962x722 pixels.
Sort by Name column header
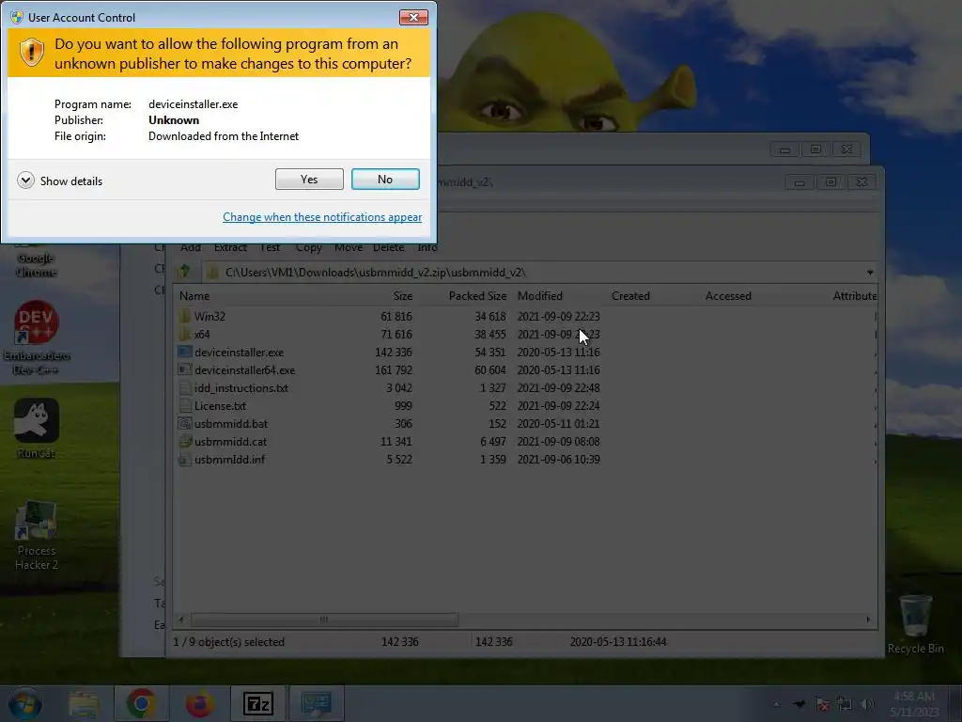point(194,296)
